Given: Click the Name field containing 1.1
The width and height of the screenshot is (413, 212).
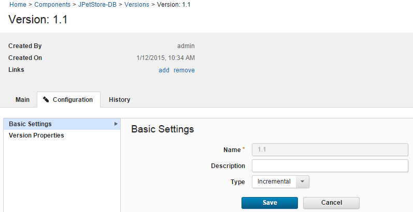Looking at the screenshot, I should pos(330,149).
